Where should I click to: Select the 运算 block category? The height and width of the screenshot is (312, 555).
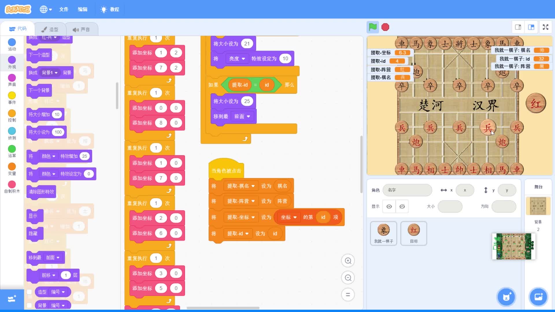pos(12,151)
